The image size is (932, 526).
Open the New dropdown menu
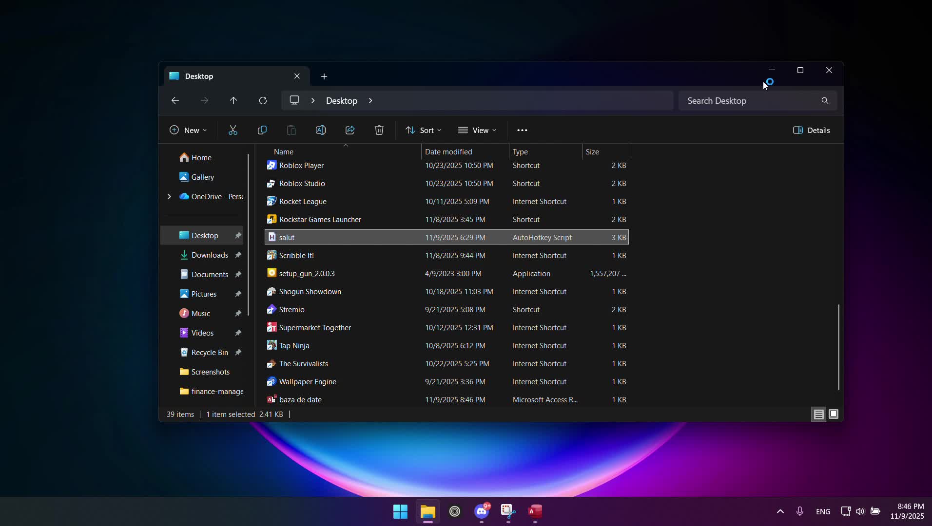(188, 130)
